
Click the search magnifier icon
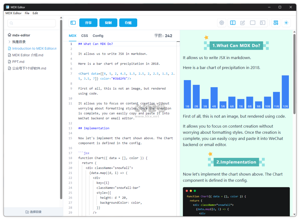point(11,23)
